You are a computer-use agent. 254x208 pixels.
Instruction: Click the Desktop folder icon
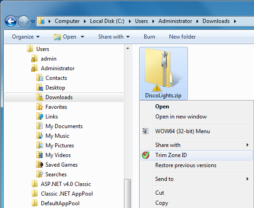tap(40, 88)
